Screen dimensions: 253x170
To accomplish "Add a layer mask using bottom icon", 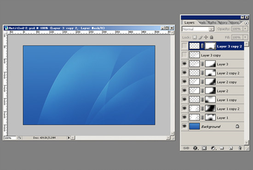I will [x=204, y=148].
